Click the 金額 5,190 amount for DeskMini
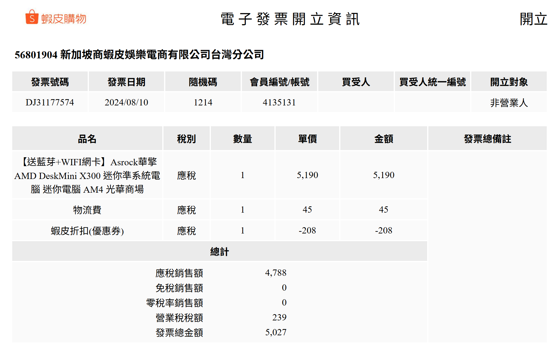This screenshot has height=349, width=559. (x=384, y=175)
